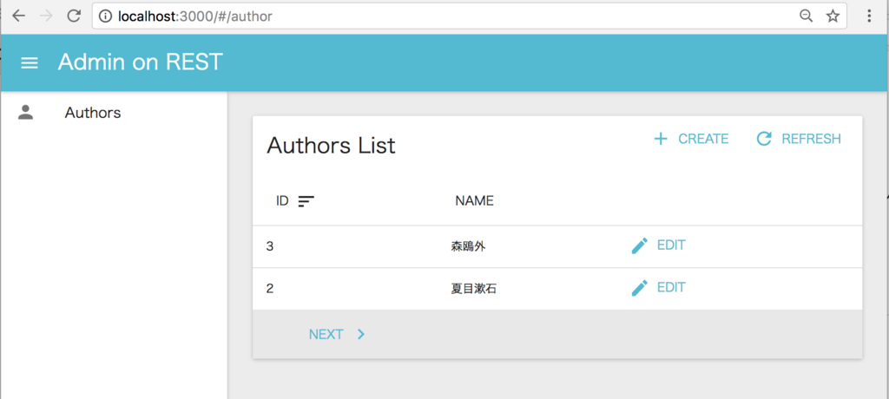Open the zoom magnifier icon in address bar
This screenshot has height=399, width=889.
[x=806, y=16]
